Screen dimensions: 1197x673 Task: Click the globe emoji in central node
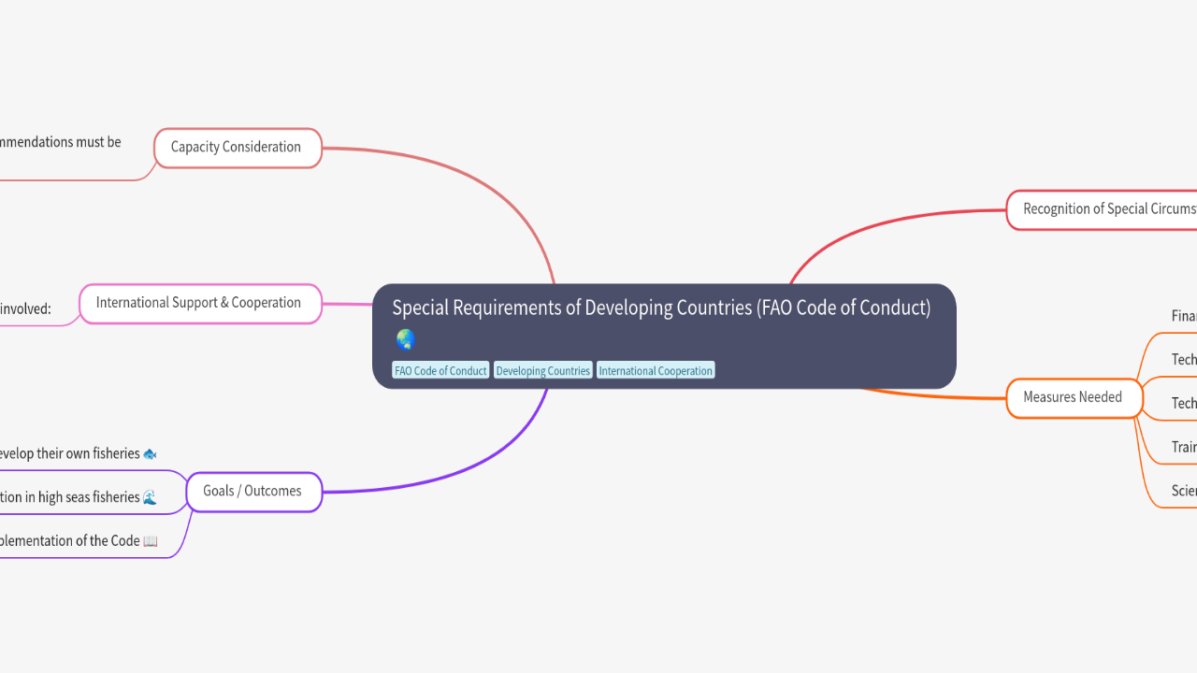(405, 339)
